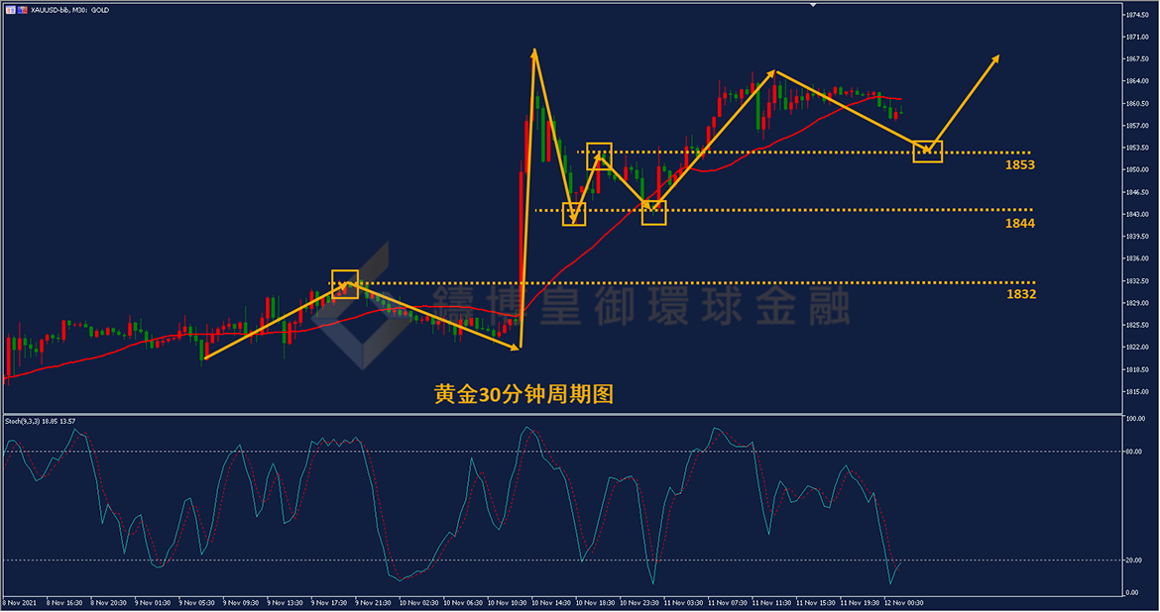Click the yellow rectangle near 9 Nov 17:30 high

345,284
